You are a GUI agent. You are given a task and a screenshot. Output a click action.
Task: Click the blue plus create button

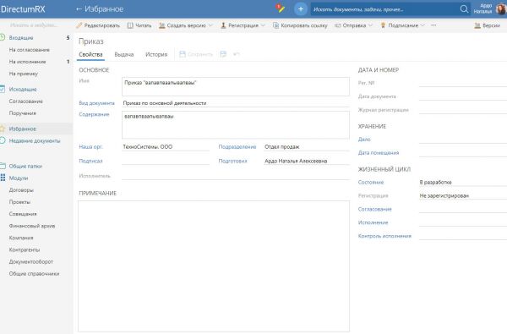coord(300,9)
